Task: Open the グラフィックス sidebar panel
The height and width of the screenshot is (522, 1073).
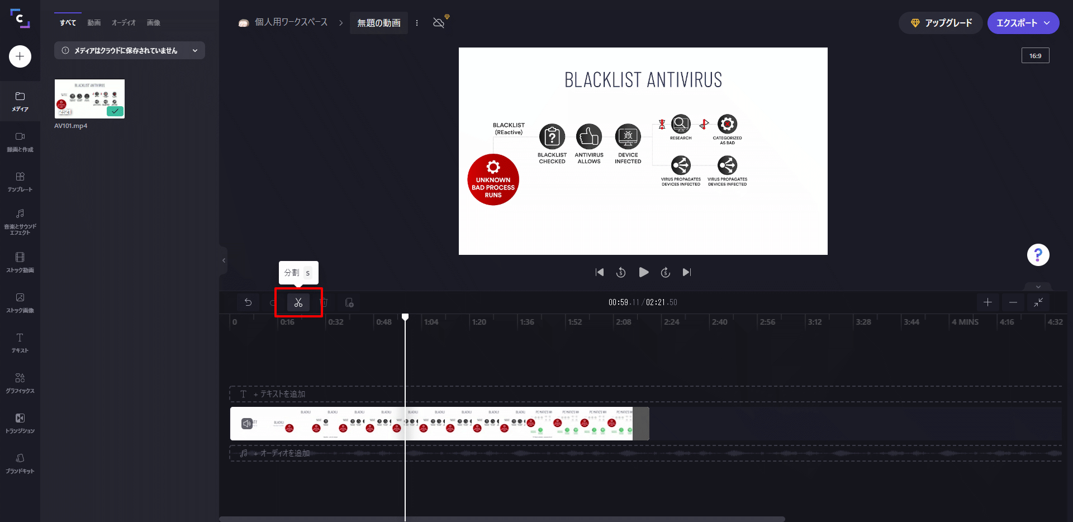Action: pos(20,383)
